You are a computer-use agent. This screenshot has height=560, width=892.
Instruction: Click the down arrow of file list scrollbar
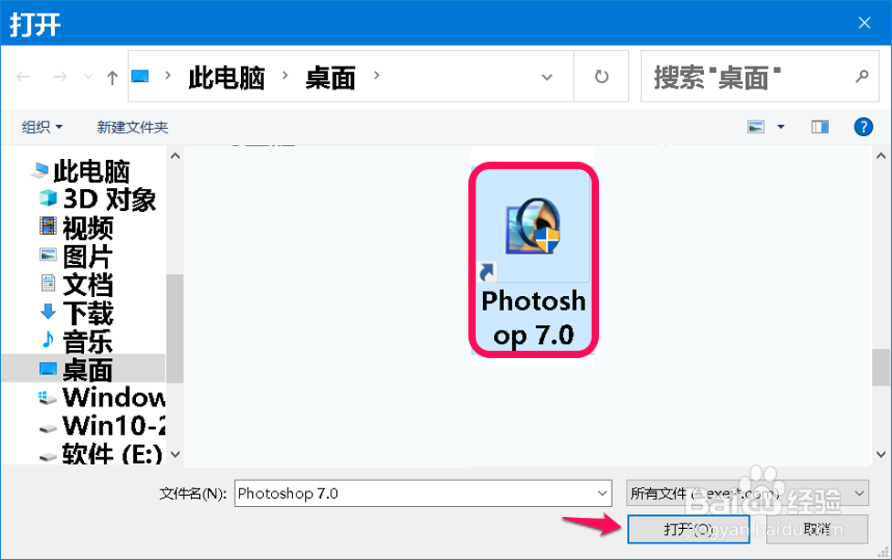coord(881,454)
